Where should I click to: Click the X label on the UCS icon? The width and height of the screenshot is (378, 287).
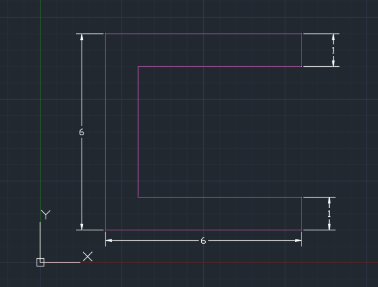87,257
